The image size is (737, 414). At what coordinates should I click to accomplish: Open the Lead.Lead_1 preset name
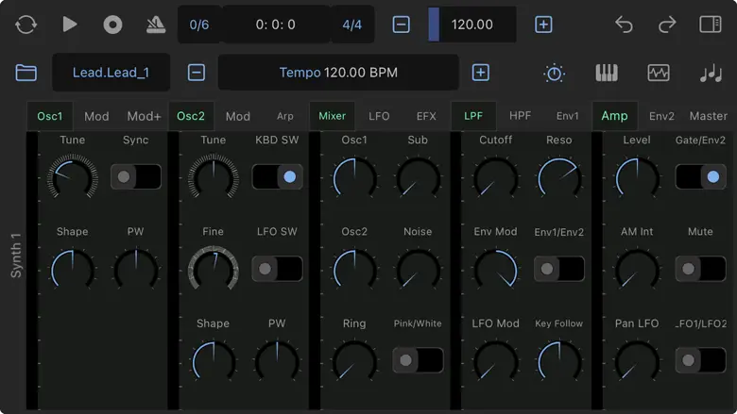(111, 73)
